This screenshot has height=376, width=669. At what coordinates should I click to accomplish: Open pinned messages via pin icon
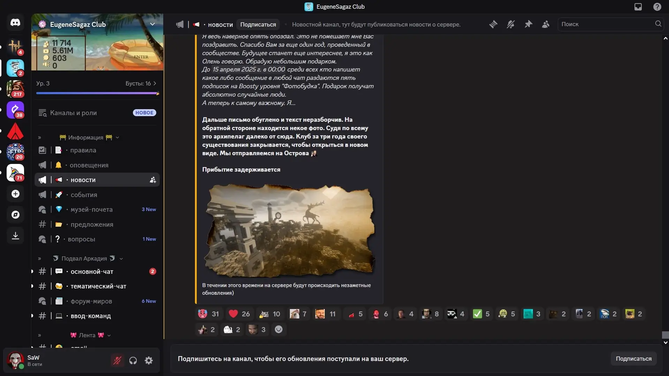[x=528, y=24]
